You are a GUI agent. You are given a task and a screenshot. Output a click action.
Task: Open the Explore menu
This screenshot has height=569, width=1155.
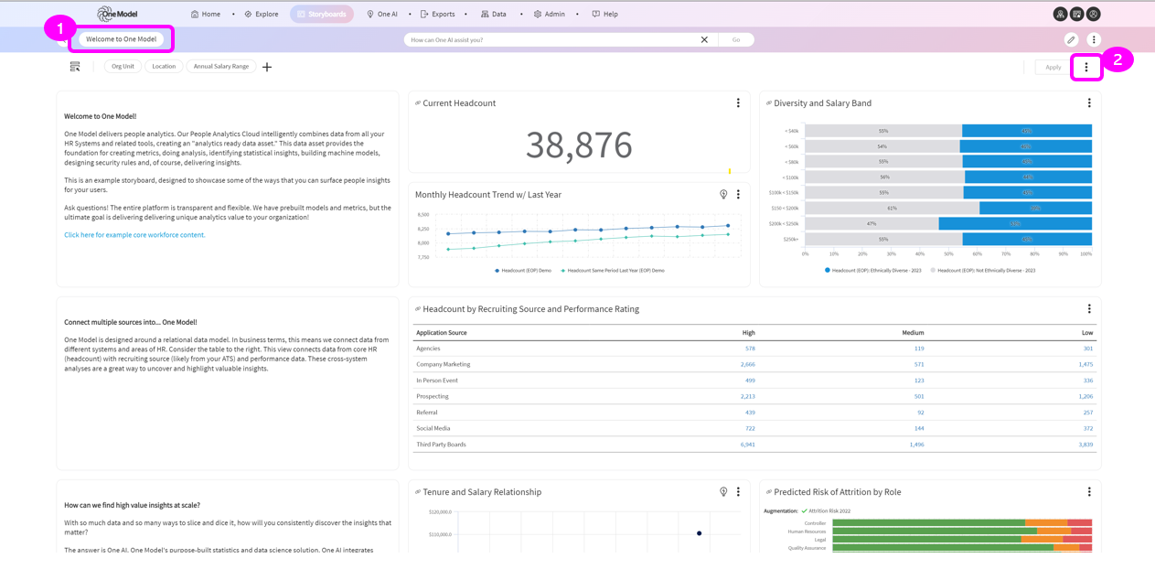click(x=262, y=14)
